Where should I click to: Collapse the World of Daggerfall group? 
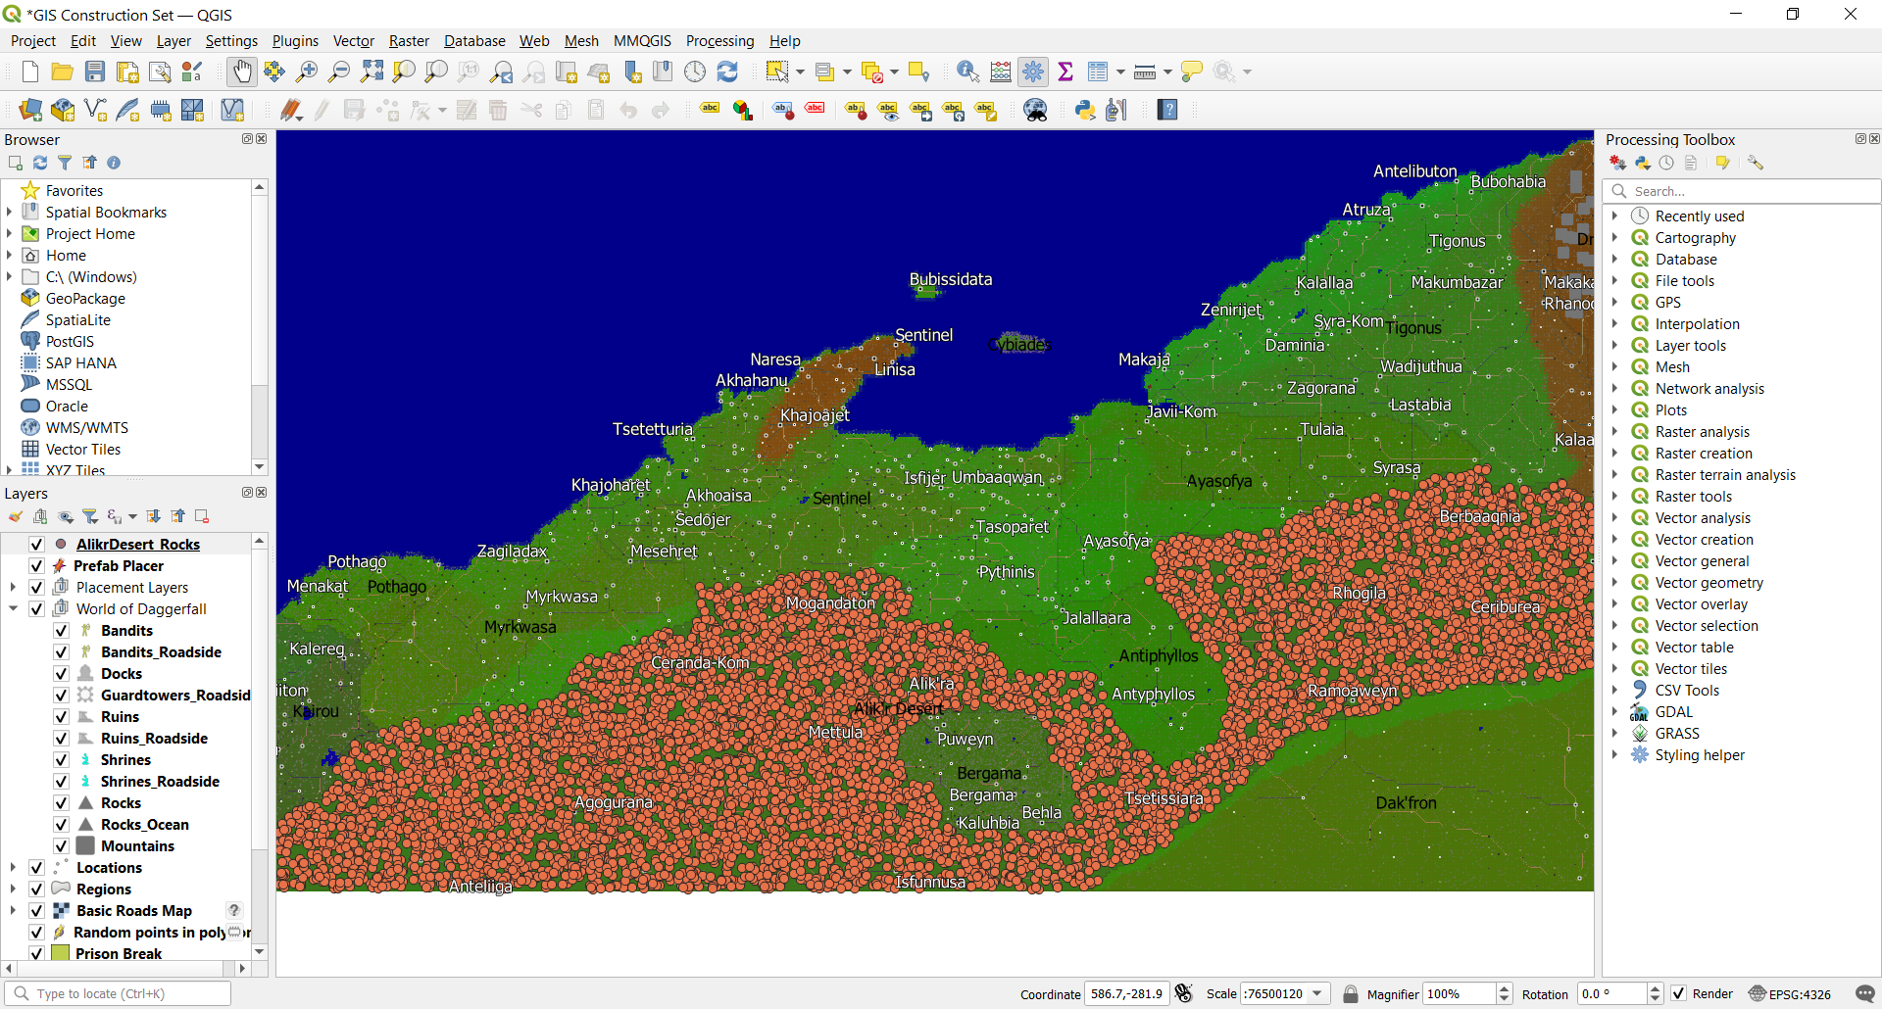(x=13, y=609)
